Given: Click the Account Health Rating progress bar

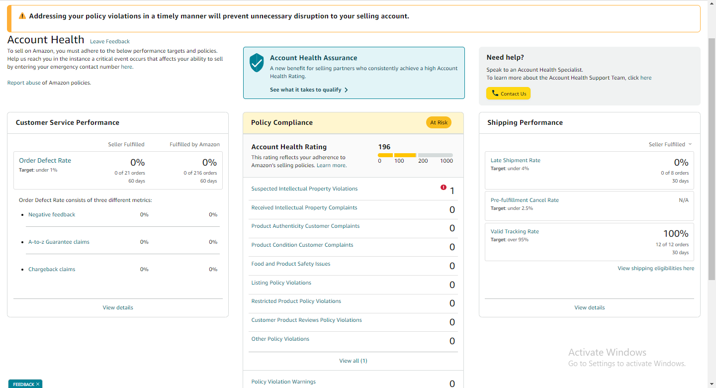Looking at the screenshot, I should click(x=415, y=155).
